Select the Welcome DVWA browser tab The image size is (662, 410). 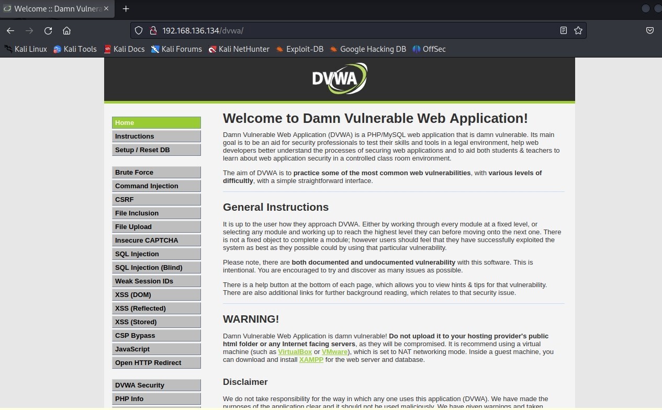pyautogui.click(x=57, y=9)
